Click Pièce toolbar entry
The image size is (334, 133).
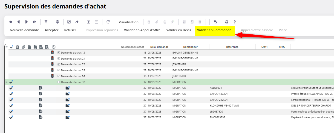click(x=283, y=30)
